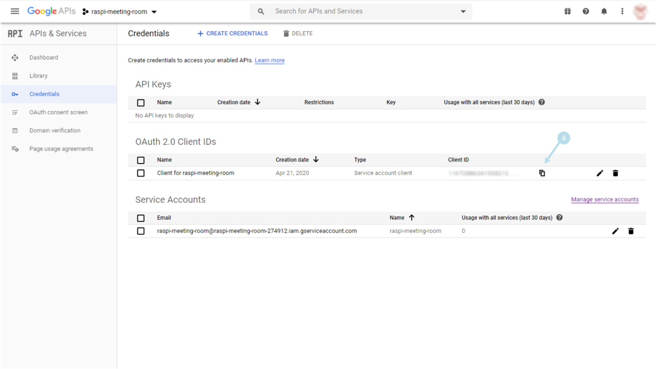Image resolution: width=656 pixels, height=369 pixels.
Task: Copy the Client ID to clipboard
Action: (542, 173)
